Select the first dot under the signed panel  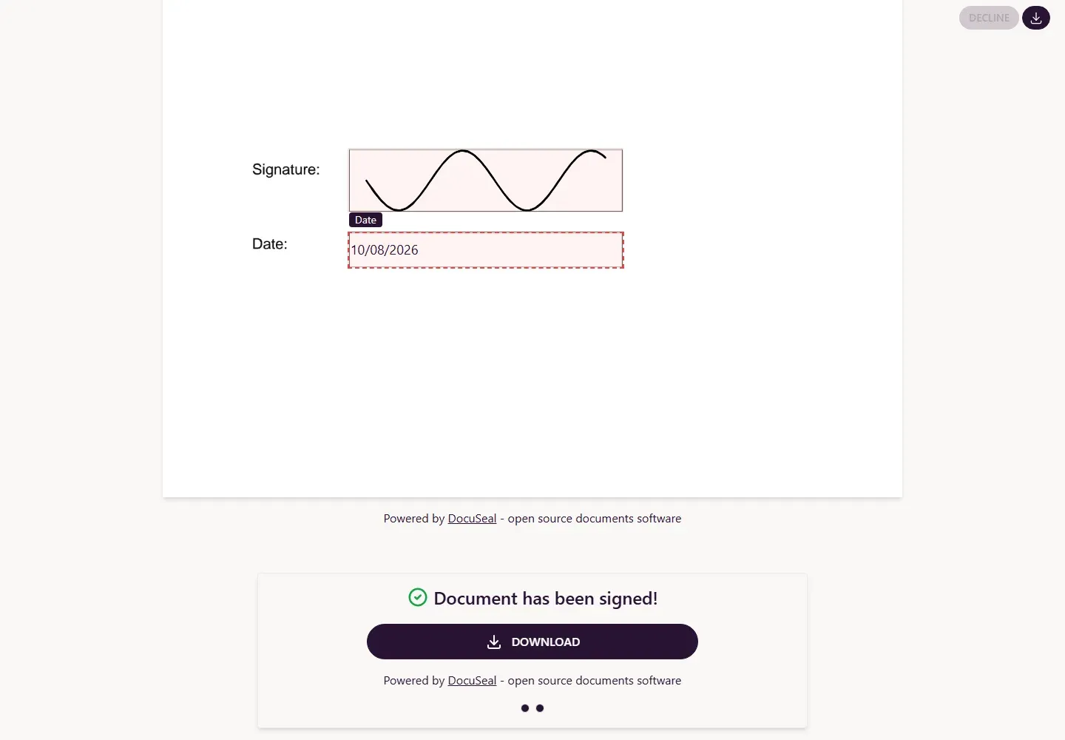[525, 708]
